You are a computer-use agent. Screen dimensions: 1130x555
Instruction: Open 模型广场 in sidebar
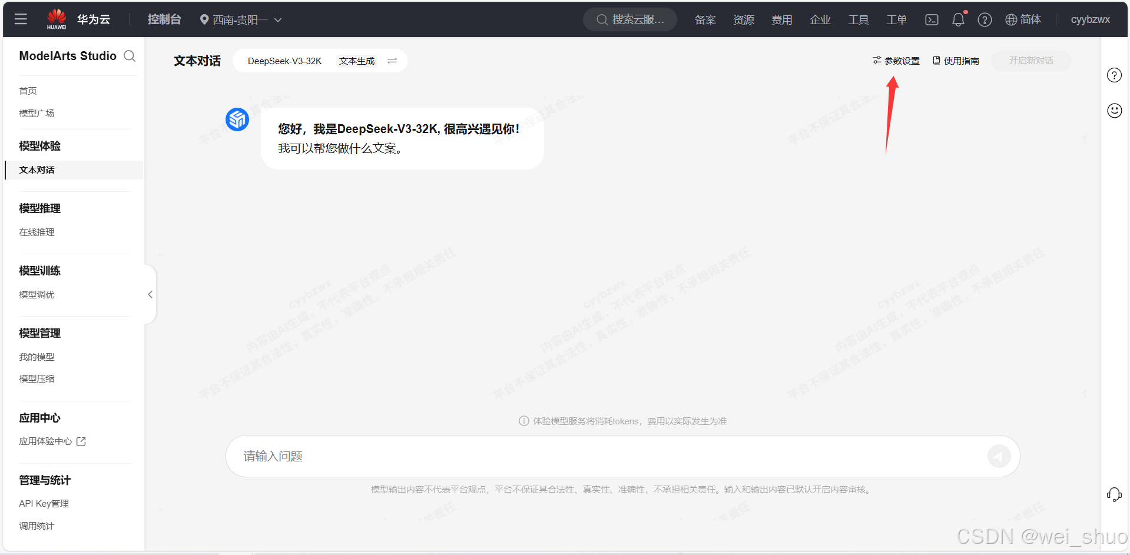click(x=37, y=113)
